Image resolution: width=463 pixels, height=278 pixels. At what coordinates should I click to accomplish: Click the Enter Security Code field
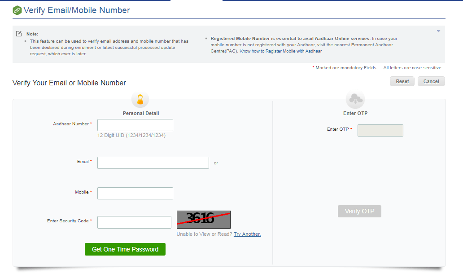[134, 222]
